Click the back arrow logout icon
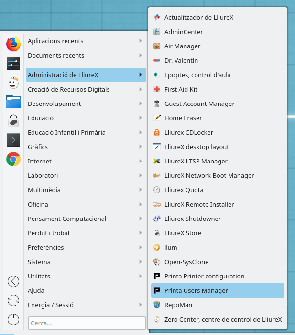 click(13, 281)
